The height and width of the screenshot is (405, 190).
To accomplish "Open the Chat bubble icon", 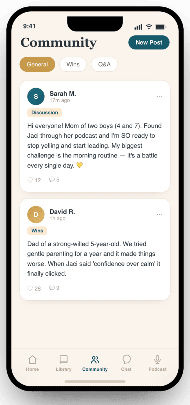I will coord(126,359).
